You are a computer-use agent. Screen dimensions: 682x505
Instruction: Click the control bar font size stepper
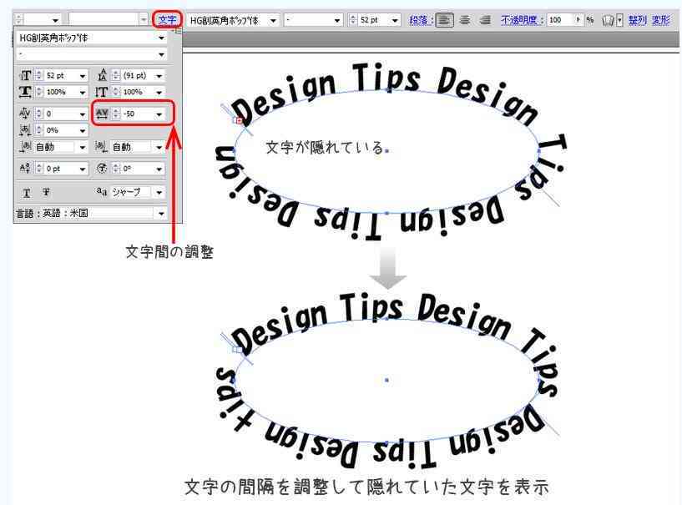353,20
